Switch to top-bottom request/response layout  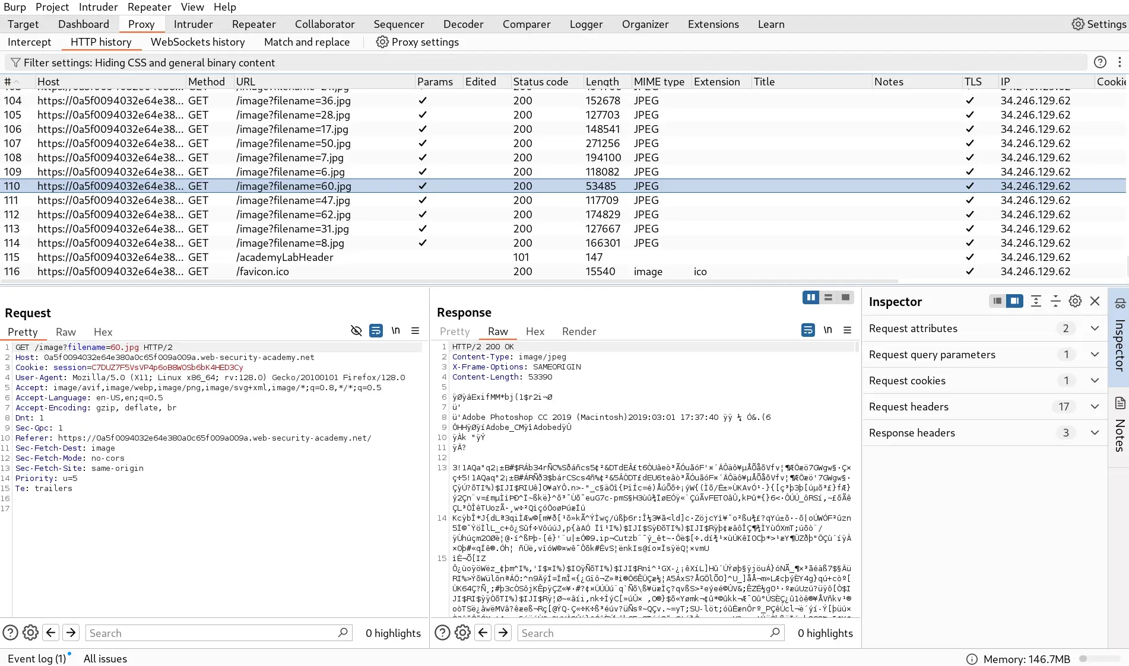pyautogui.click(x=828, y=298)
